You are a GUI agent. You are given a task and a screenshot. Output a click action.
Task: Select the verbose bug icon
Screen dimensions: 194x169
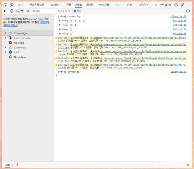(10, 57)
